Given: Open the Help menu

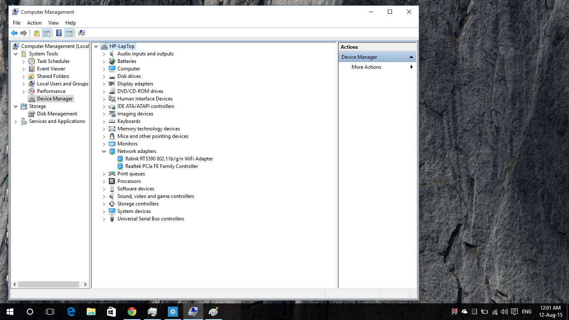Looking at the screenshot, I should (x=70, y=23).
